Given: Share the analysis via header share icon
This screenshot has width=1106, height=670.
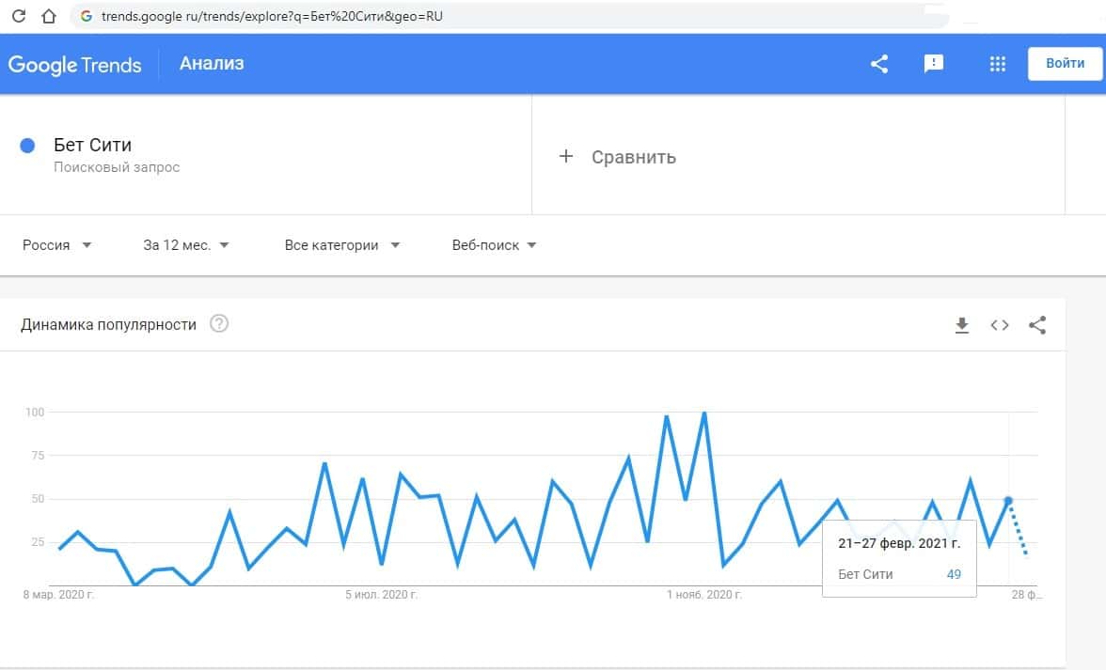Looking at the screenshot, I should [x=879, y=64].
